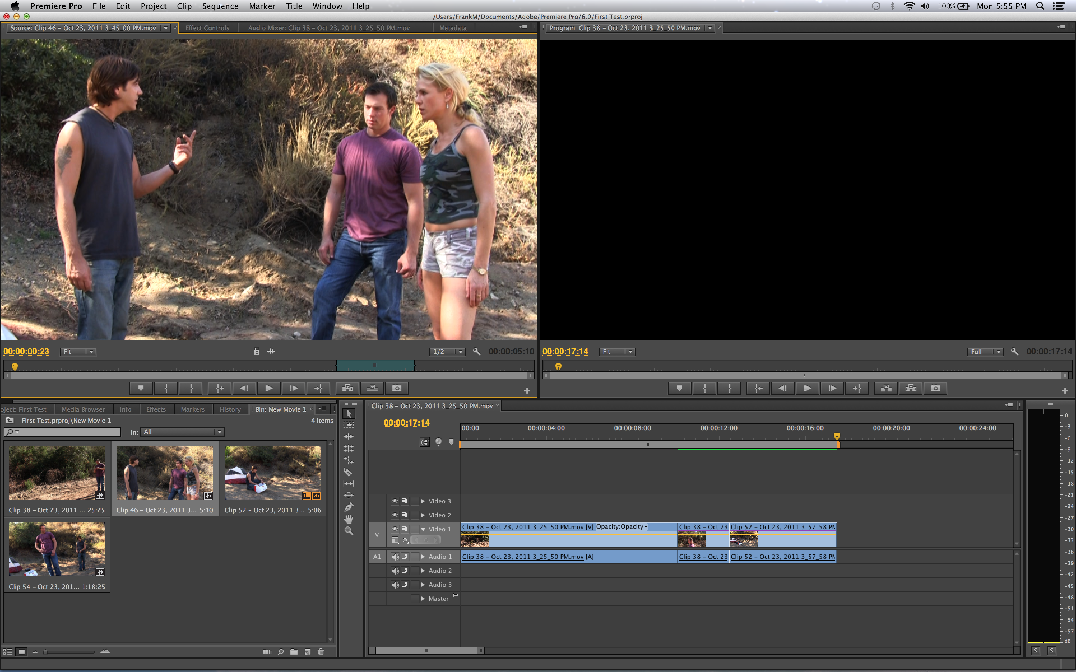Viewport: 1076px width, 672px height.
Task: Click the project panel thumbnail zoom slider
Action: tap(45, 652)
